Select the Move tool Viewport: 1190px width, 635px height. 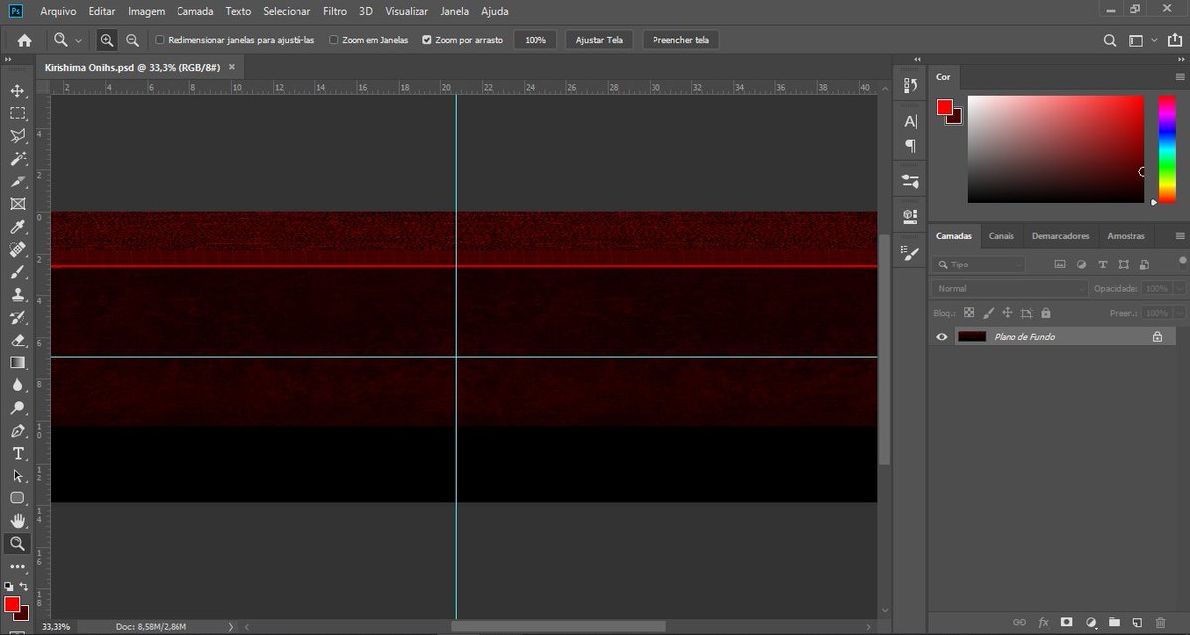click(x=17, y=91)
